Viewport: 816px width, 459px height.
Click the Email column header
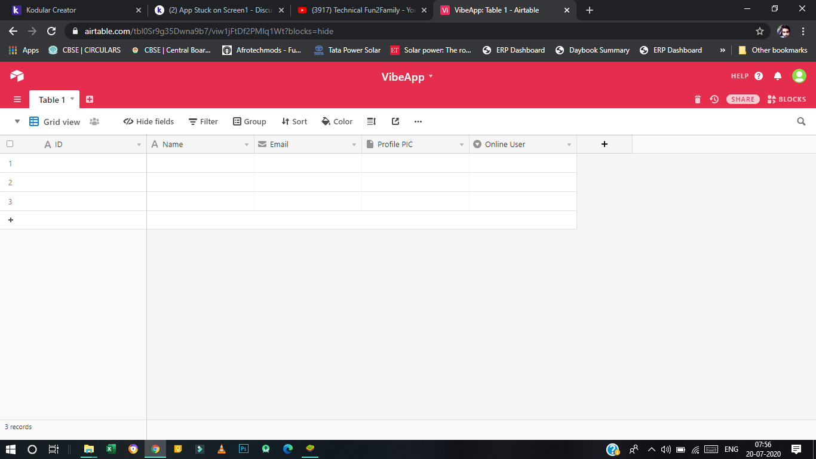pos(308,144)
